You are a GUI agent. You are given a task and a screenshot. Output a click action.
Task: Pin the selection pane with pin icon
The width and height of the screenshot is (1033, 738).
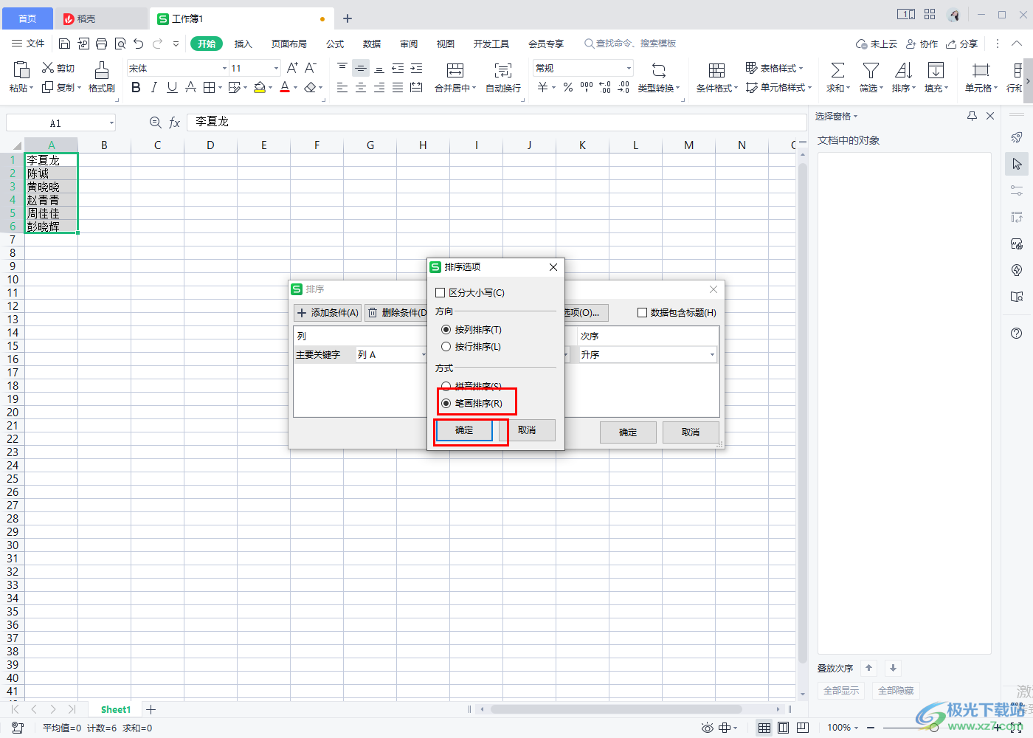972,116
